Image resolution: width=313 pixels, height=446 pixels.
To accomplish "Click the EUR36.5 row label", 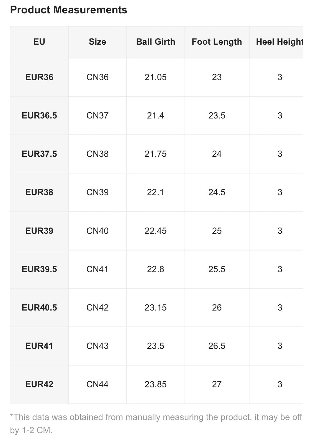I will (39, 115).
